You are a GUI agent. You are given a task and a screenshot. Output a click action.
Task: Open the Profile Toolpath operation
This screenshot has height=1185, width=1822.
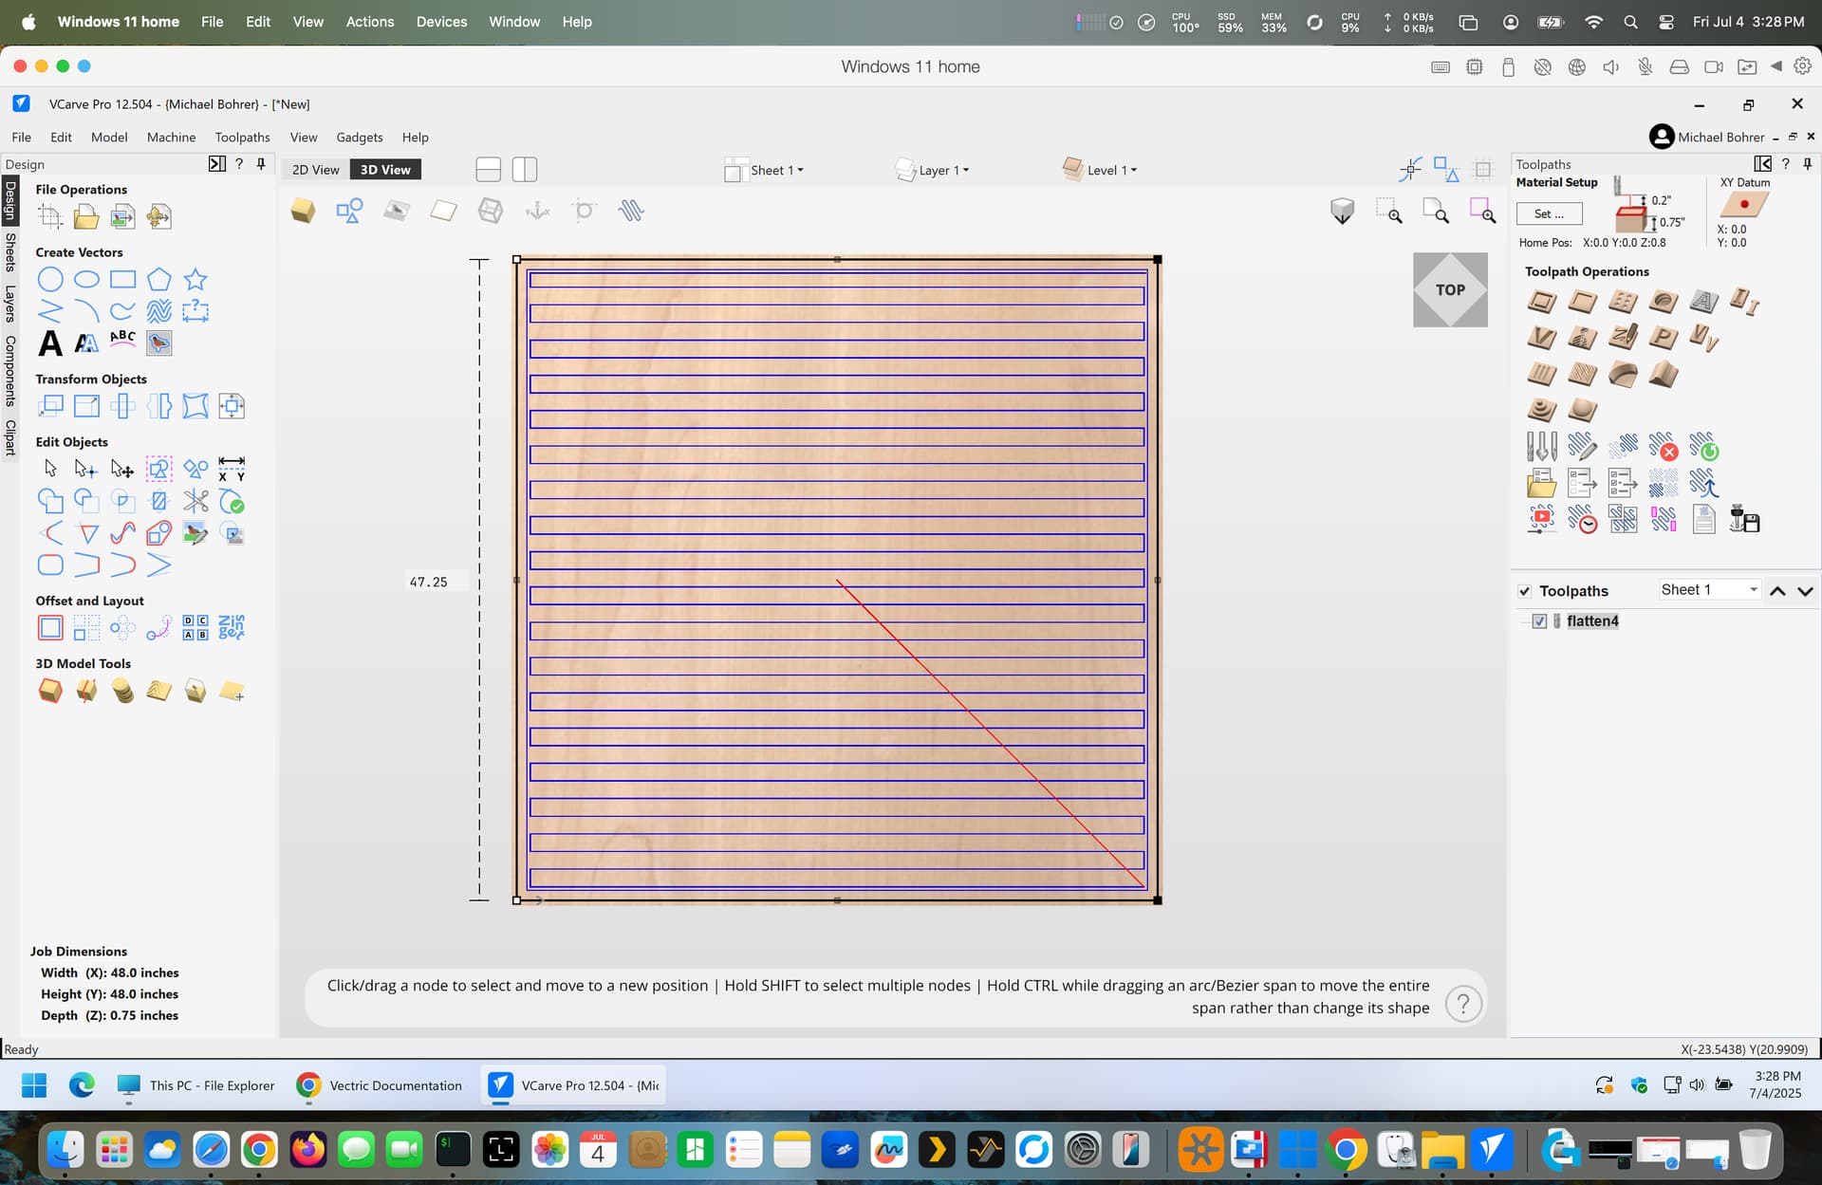1542,303
